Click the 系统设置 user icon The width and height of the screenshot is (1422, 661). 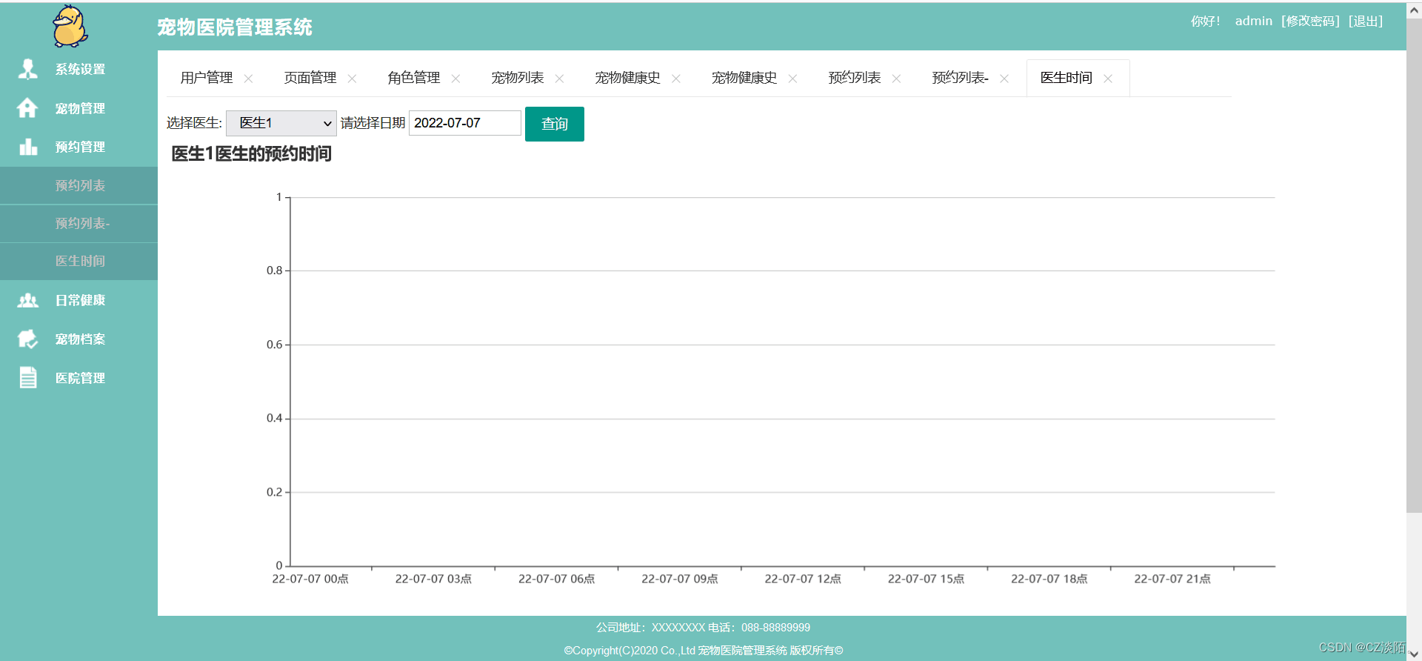pos(28,69)
